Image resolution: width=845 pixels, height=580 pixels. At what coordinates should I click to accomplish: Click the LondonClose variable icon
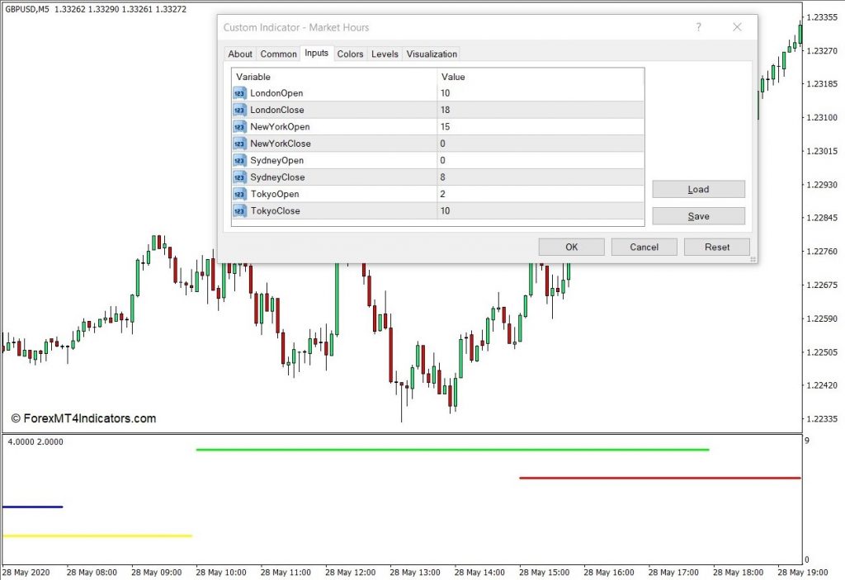[240, 110]
